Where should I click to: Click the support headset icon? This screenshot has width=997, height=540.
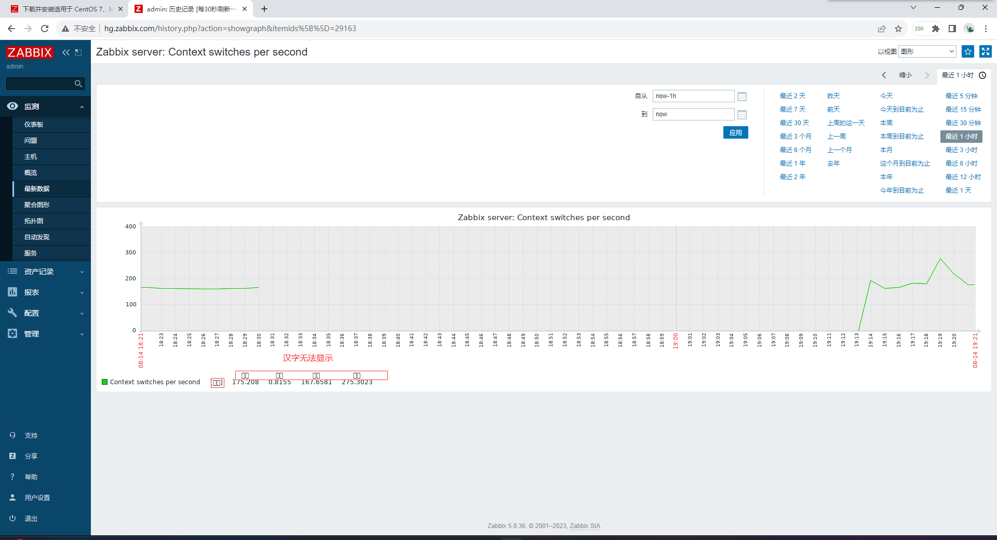12,435
